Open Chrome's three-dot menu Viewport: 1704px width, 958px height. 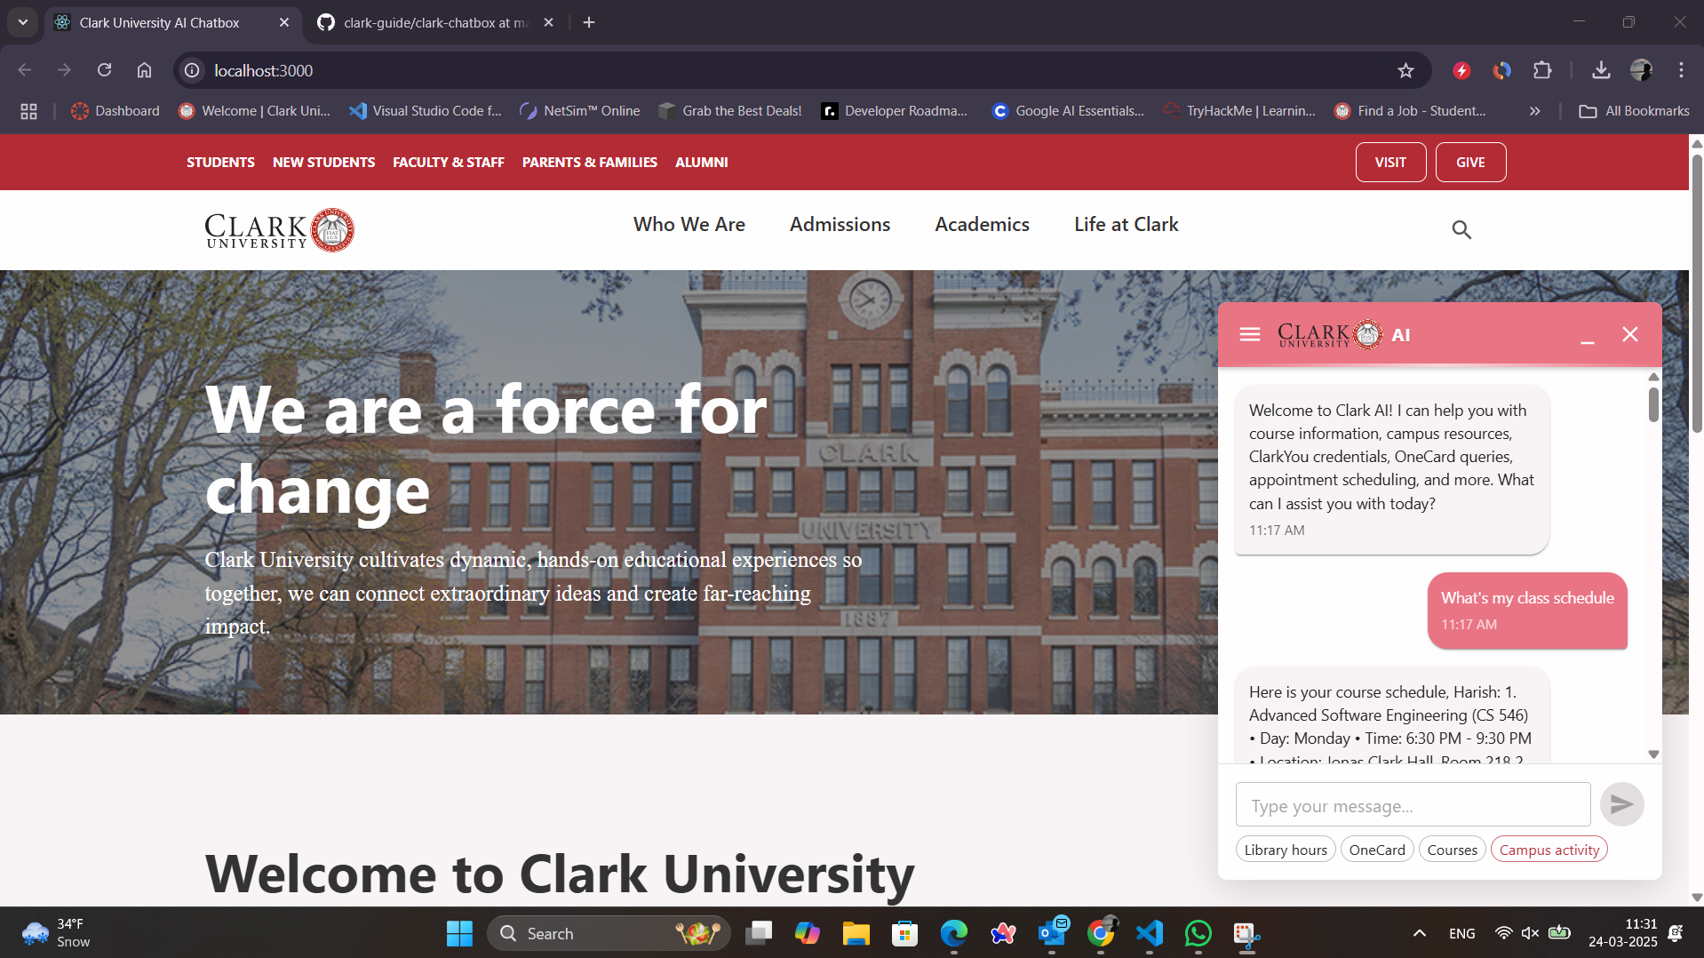[x=1681, y=70]
